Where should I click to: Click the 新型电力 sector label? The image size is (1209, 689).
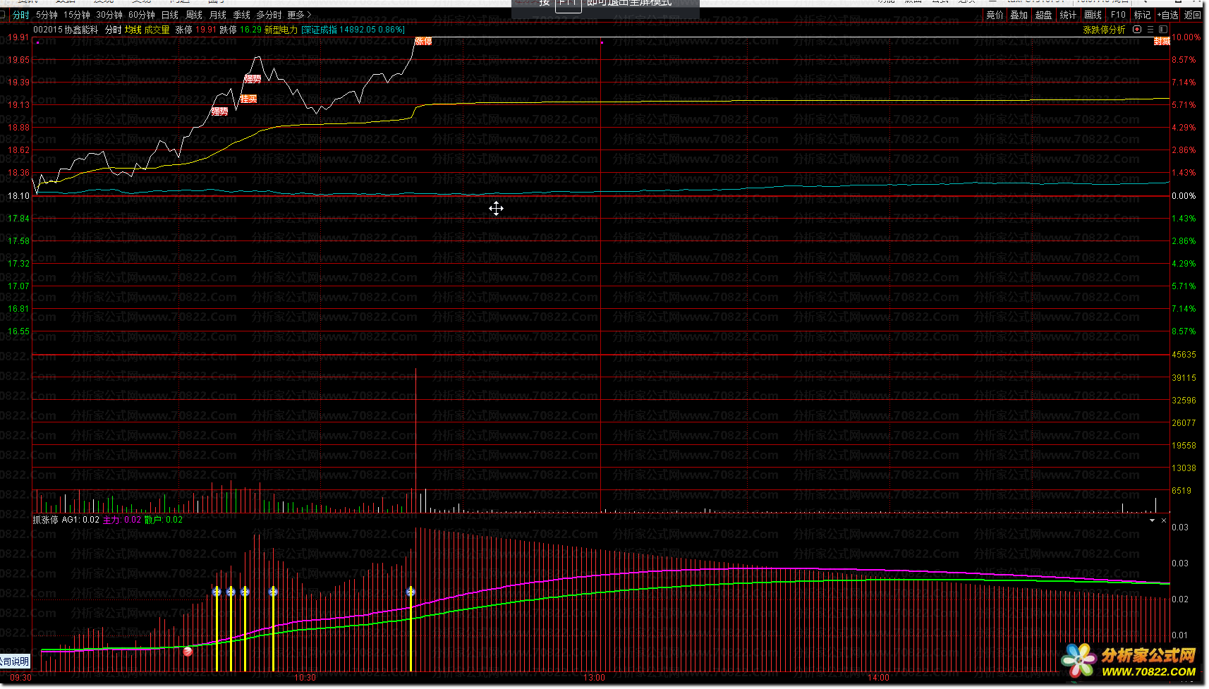[281, 30]
